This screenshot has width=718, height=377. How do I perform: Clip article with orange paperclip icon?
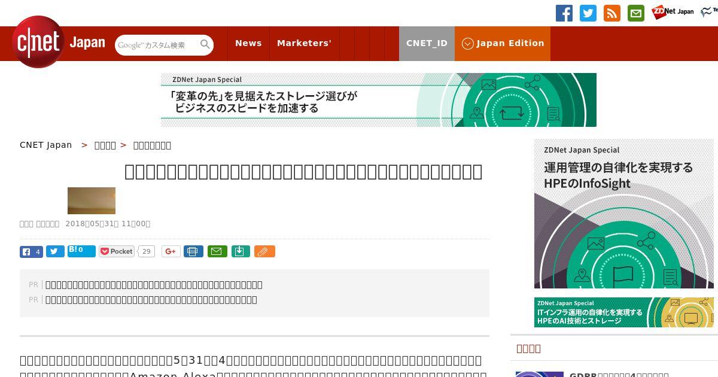[264, 251]
